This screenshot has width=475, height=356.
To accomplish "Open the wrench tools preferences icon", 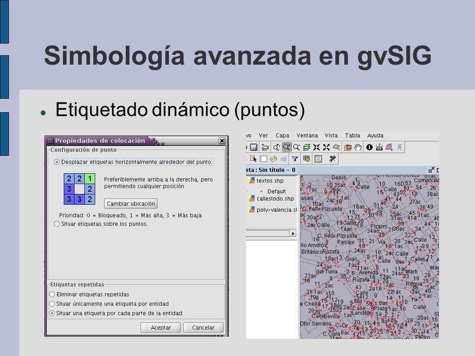I will coord(333,159).
